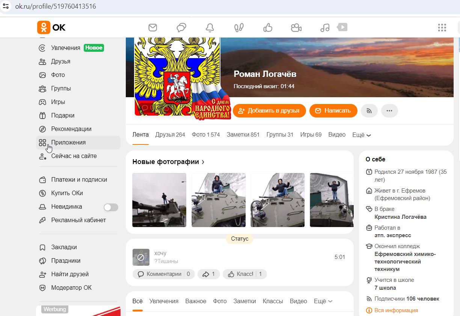
Task: Open Кристина Логачёва profile link
Action: (400, 217)
